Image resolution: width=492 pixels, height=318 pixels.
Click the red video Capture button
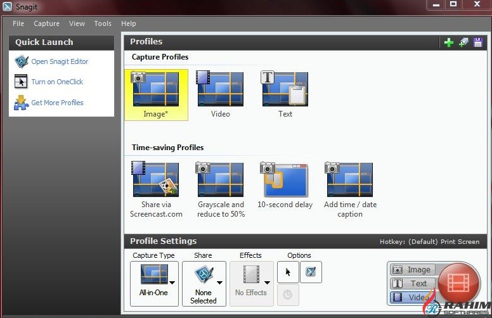tap(459, 283)
